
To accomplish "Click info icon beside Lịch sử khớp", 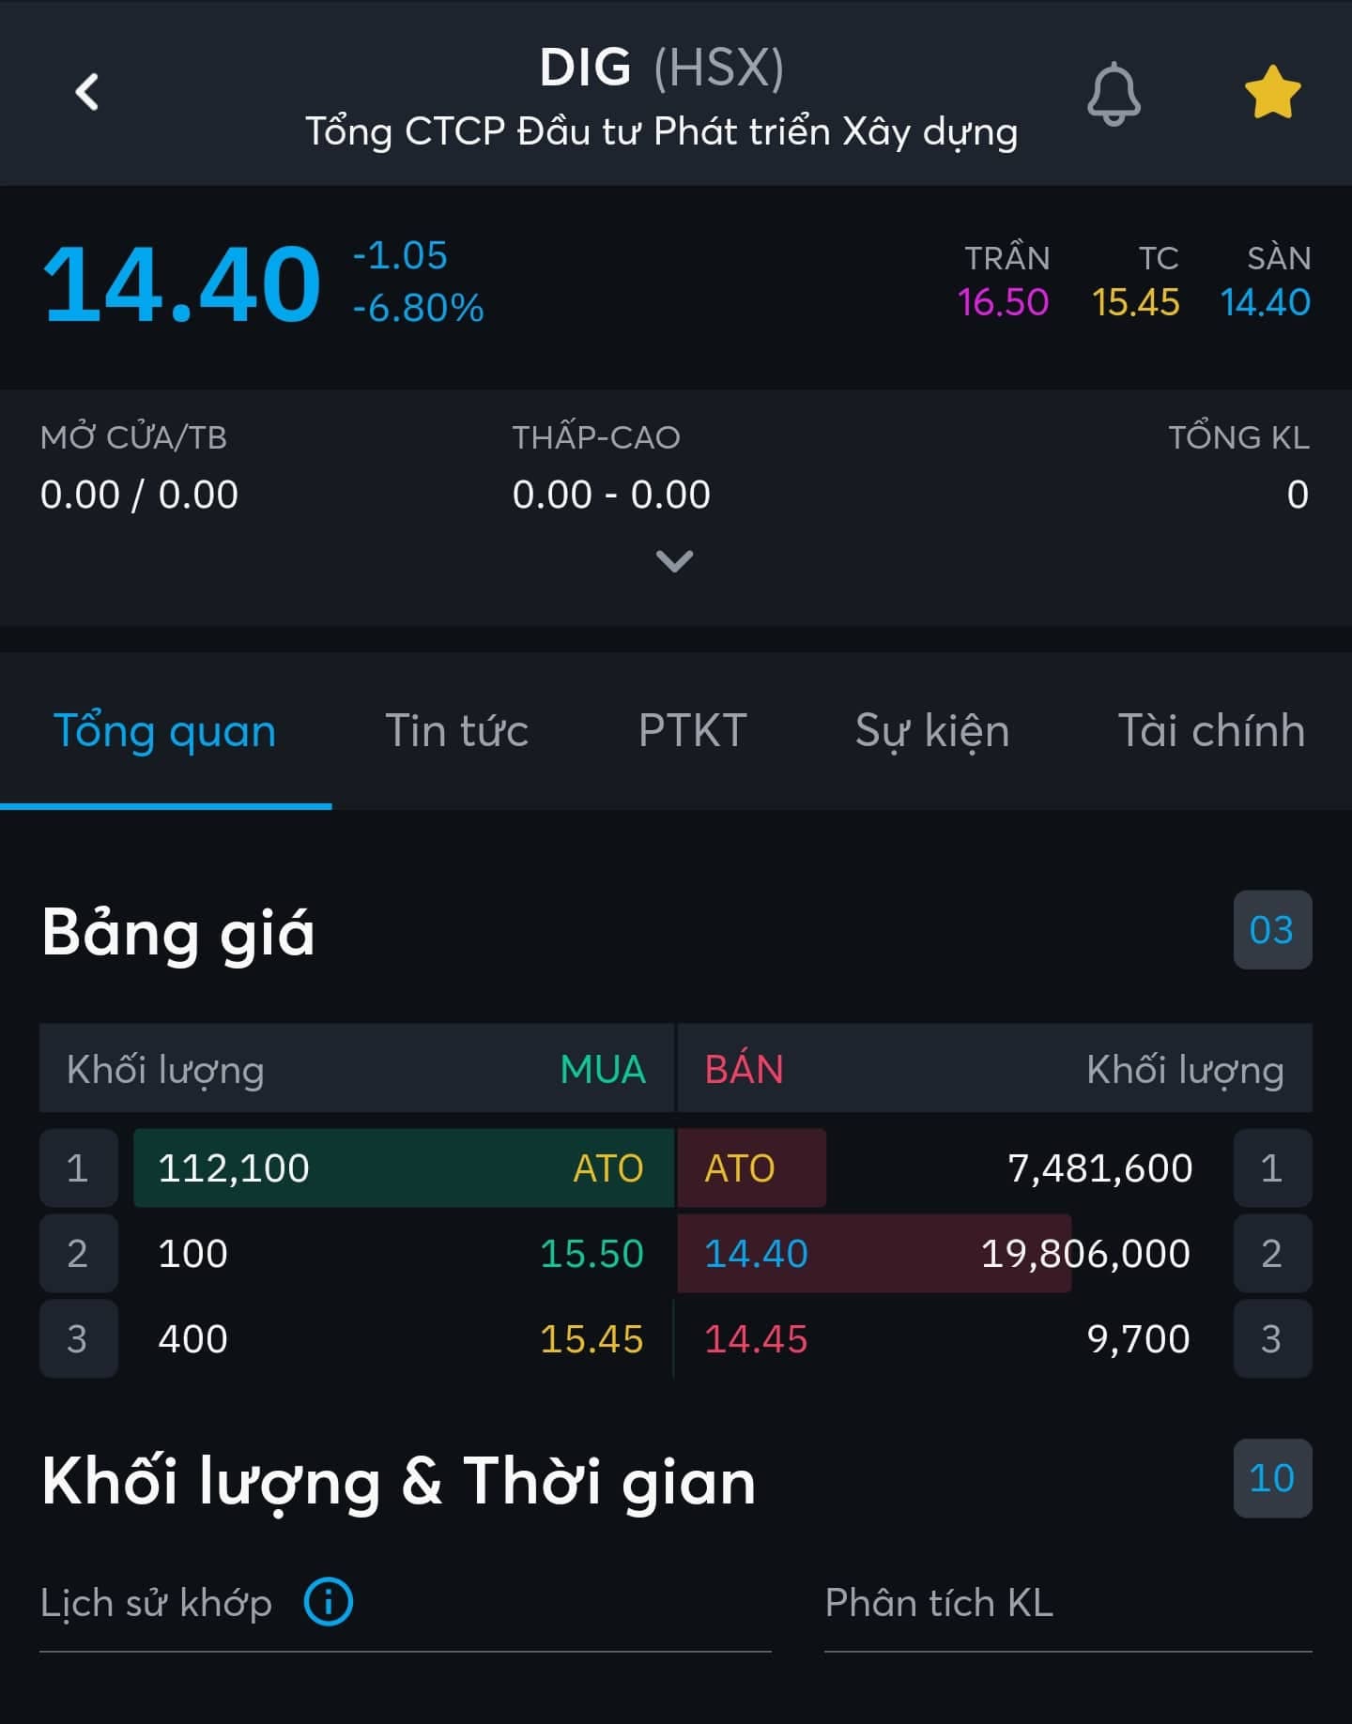I will pyautogui.click(x=328, y=1601).
